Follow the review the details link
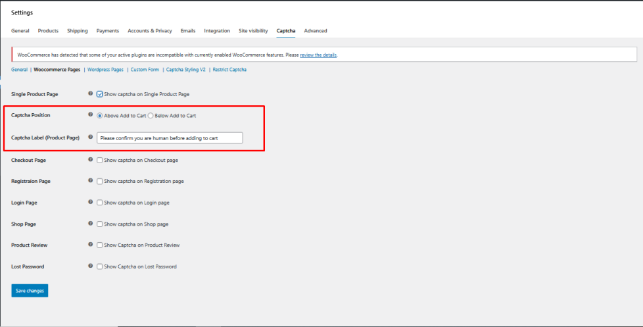Screen dimensions: 643x327 (x=318, y=55)
